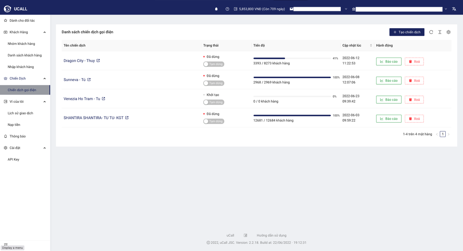Viewport: 463px width, 251px height.
Task: Collapse the sidebar with bottom menu icon
Action: pyautogui.click(x=6, y=245)
